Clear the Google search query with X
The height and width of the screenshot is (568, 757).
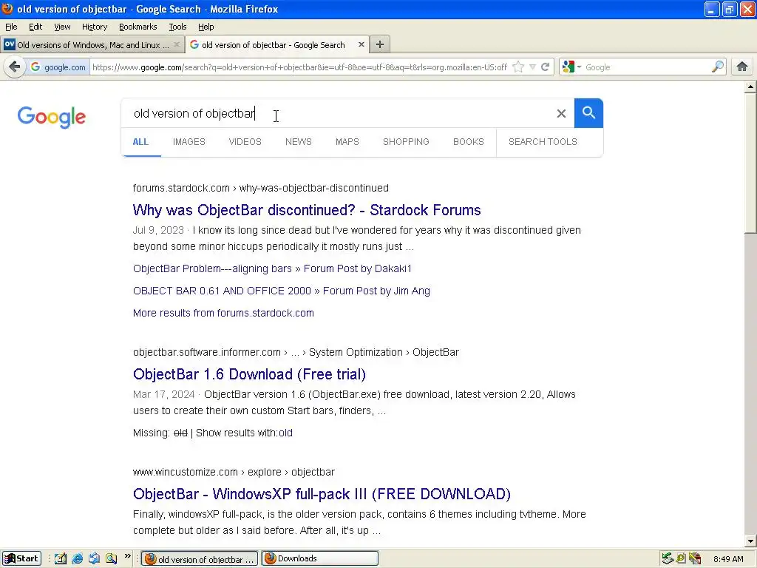pyautogui.click(x=561, y=113)
